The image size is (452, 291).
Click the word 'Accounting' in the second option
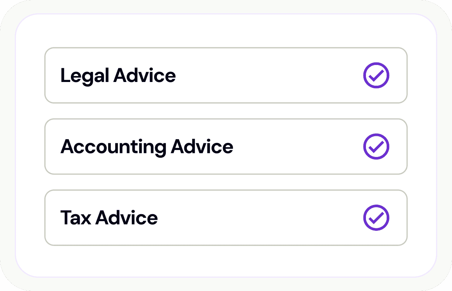tap(113, 147)
